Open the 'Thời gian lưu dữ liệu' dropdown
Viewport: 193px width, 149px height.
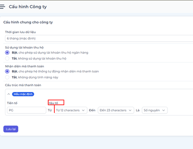click(99, 39)
